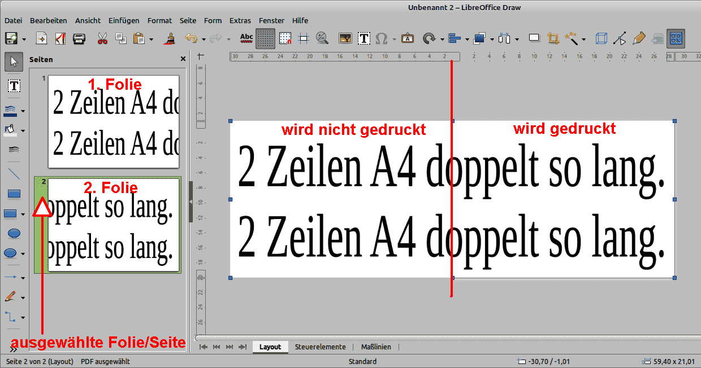Click the Arrange objects icon
The width and height of the screenshot is (701, 368).
click(x=479, y=38)
